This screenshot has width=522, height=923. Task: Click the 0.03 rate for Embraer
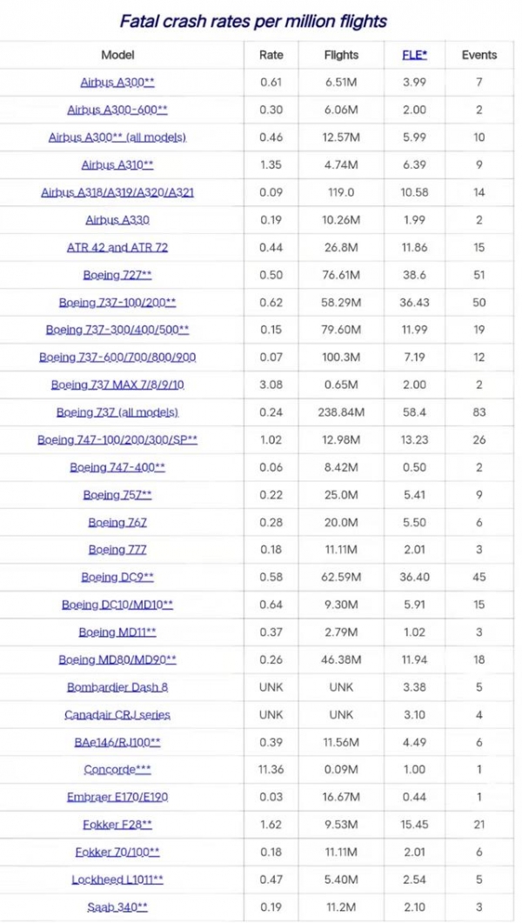point(271,797)
